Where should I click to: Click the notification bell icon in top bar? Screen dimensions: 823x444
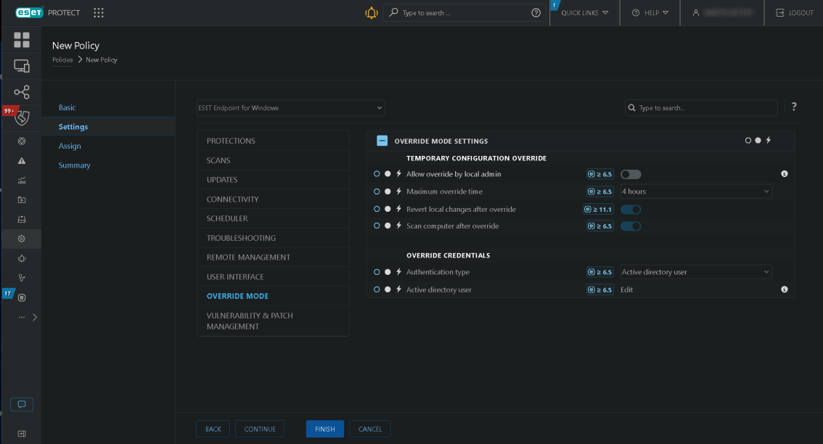click(372, 13)
